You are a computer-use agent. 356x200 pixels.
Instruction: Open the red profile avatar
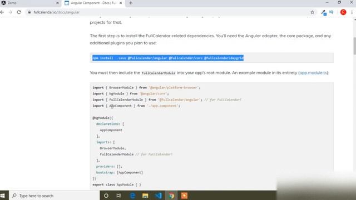[343, 12]
